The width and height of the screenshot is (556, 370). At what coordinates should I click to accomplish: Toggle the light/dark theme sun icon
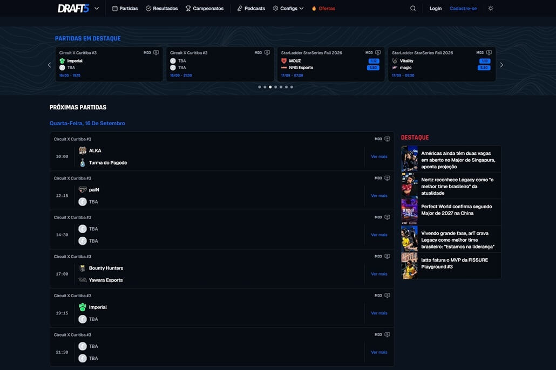pos(490,8)
